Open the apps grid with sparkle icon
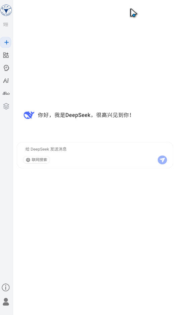The height and width of the screenshot is (315, 174). coord(6,55)
